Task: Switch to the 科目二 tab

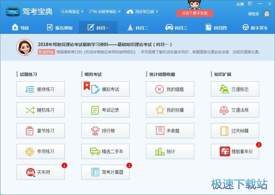Action: click(137, 27)
